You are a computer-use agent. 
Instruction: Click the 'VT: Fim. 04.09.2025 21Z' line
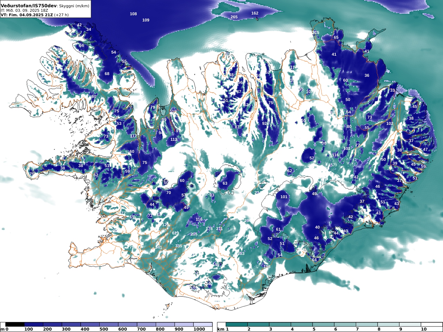pos(27,15)
